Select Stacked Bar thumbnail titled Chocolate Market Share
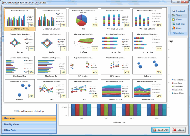Screen dimensions: 190x136 coord(147,42)
